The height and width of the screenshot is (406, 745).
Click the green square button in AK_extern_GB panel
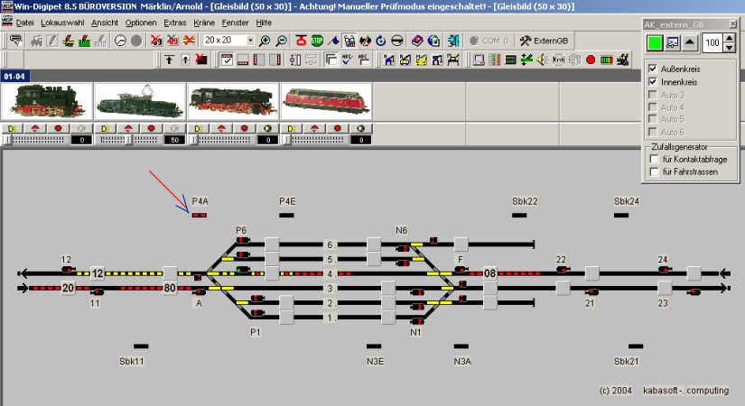pyautogui.click(x=655, y=42)
